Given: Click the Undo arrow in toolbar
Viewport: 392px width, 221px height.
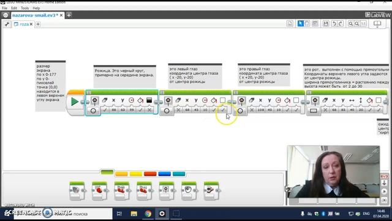Looking at the screenshot, I should pyautogui.click(x=334, y=23).
